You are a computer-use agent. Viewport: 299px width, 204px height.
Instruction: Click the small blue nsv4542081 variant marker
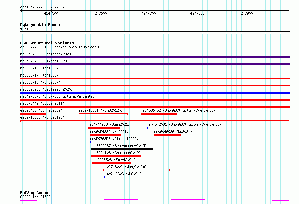[x=147, y=128]
